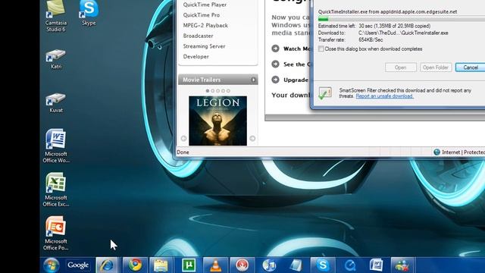Launch Microsoft Office PowerPoint desktop shortcut
Screen dimensions: 485x273
click(x=56, y=233)
